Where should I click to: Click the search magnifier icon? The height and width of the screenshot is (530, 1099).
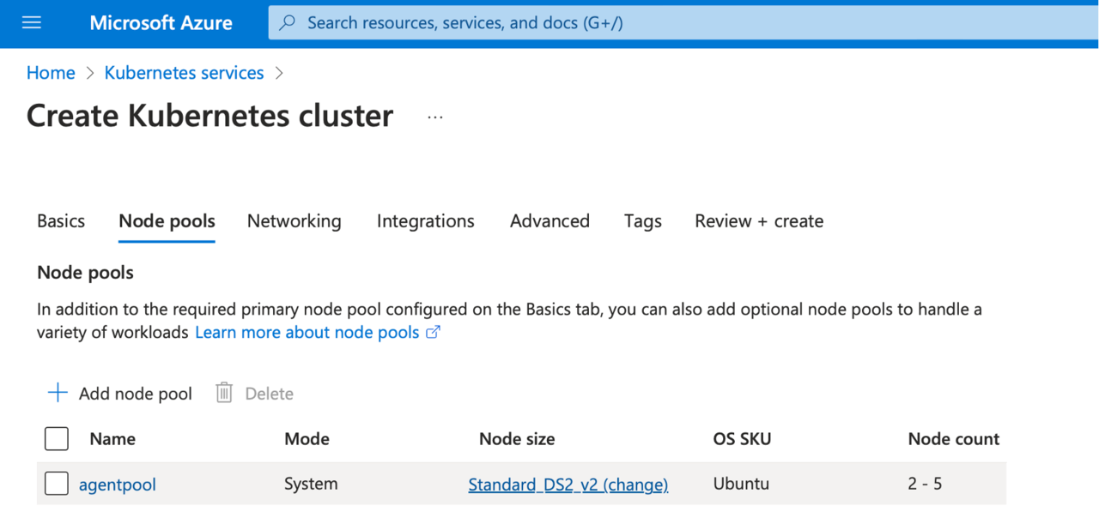pyautogui.click(x=289, y=23)
